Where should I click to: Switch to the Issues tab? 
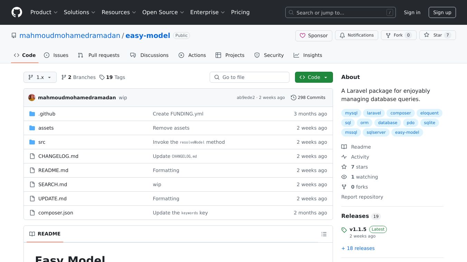click(56, 55)
